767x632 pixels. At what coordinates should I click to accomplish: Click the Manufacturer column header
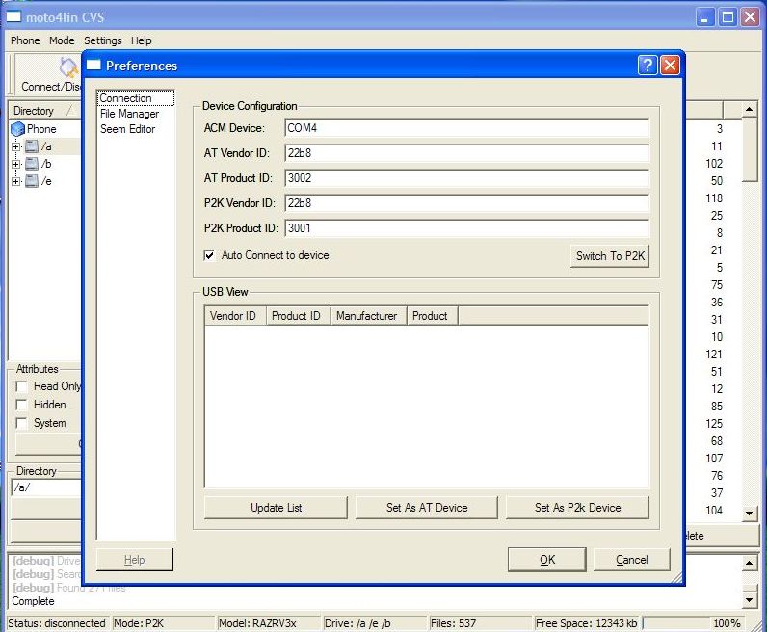369,316
